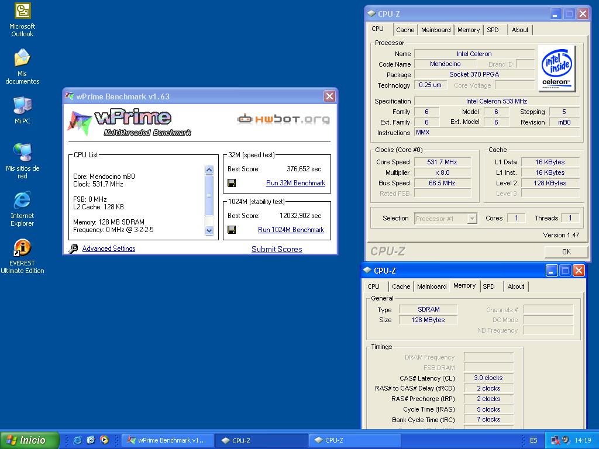Click CPU List scroll up arrow
599x449 pixels.
point(209,170)
